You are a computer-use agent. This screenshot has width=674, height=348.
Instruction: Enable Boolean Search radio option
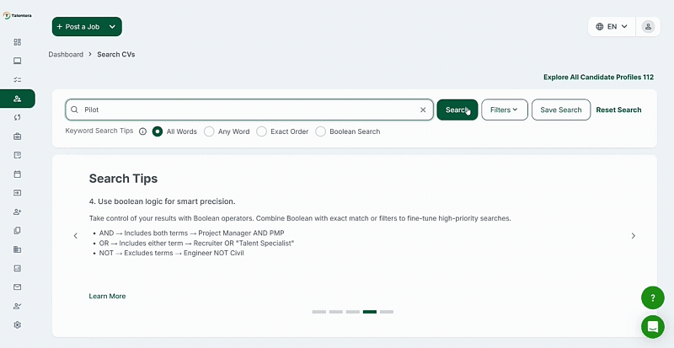(321, 131)
